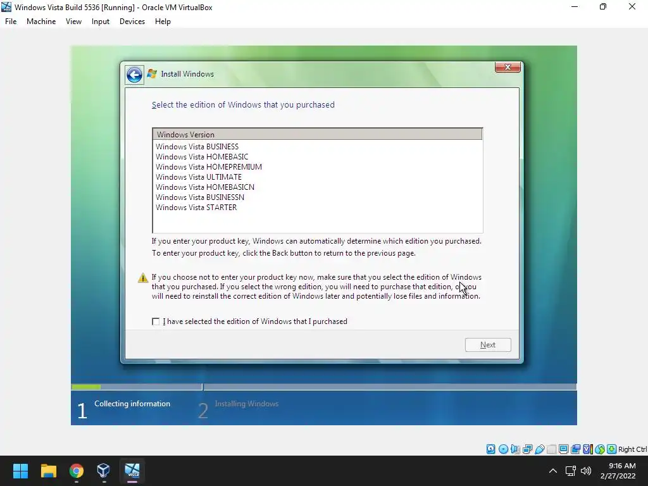
Task: Click the Windows Version column header
Action: click(317, 134)
